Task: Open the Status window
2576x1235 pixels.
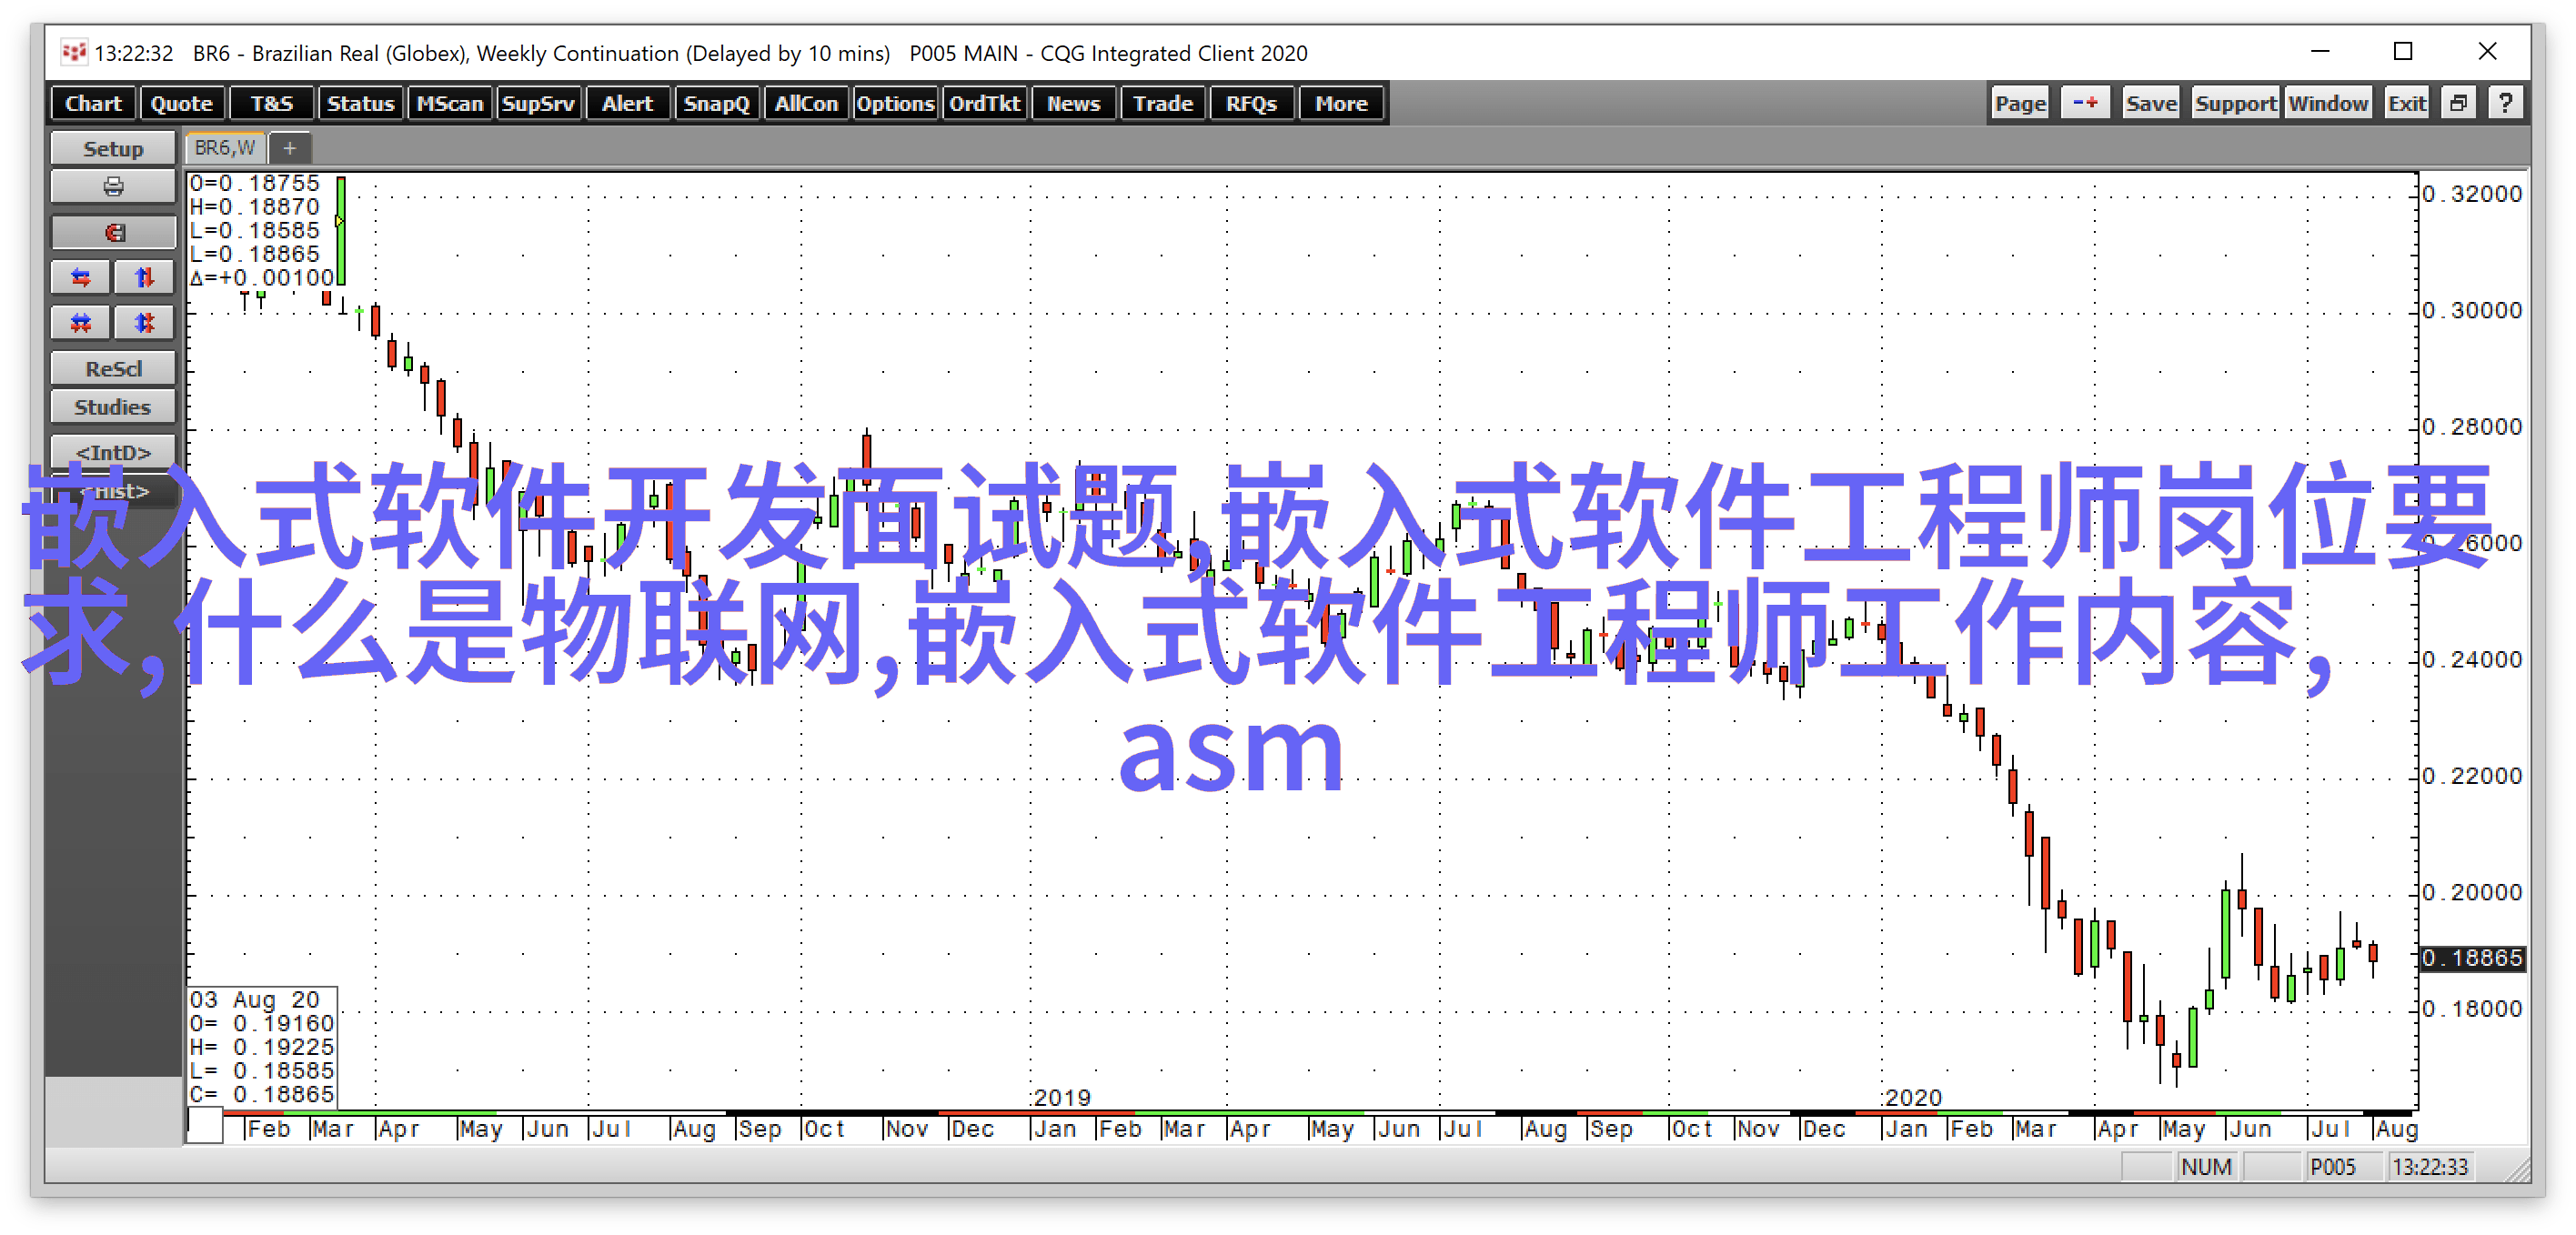Action: coord(360,103)
